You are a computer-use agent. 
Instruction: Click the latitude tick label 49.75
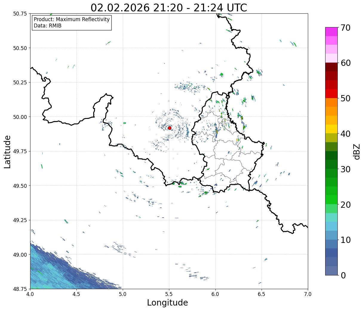pos(20,151)
